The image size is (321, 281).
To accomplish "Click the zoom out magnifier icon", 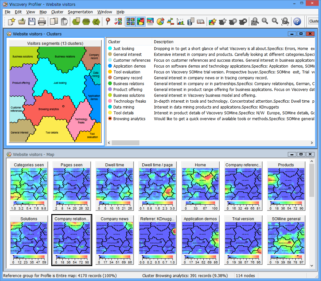I will [265, 21].
